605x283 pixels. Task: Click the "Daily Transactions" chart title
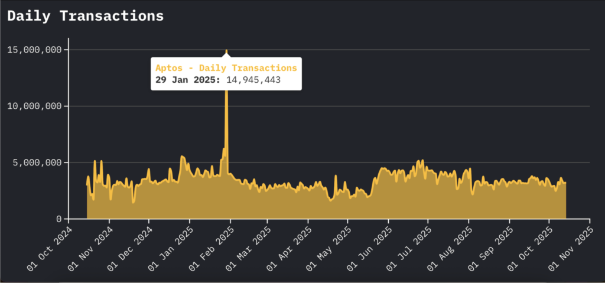click(85, 16)
